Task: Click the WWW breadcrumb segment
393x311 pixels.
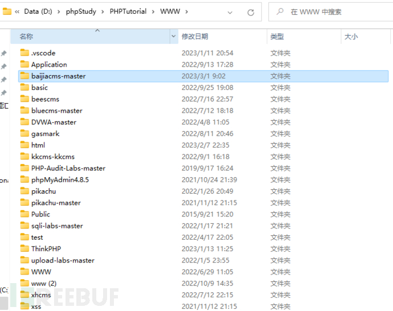Action: (170, 11)
